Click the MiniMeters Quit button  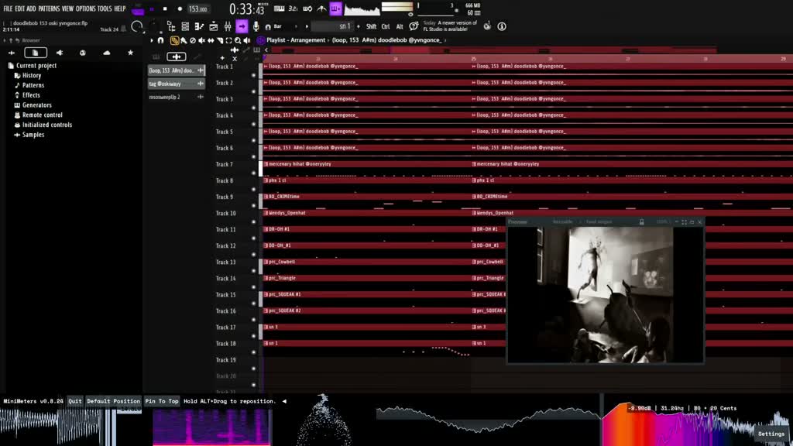(75, 401)
